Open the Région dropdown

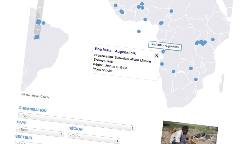(94, 138)
